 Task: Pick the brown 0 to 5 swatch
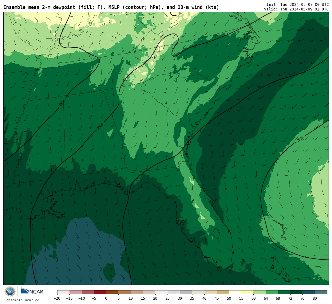pos(113,292)
